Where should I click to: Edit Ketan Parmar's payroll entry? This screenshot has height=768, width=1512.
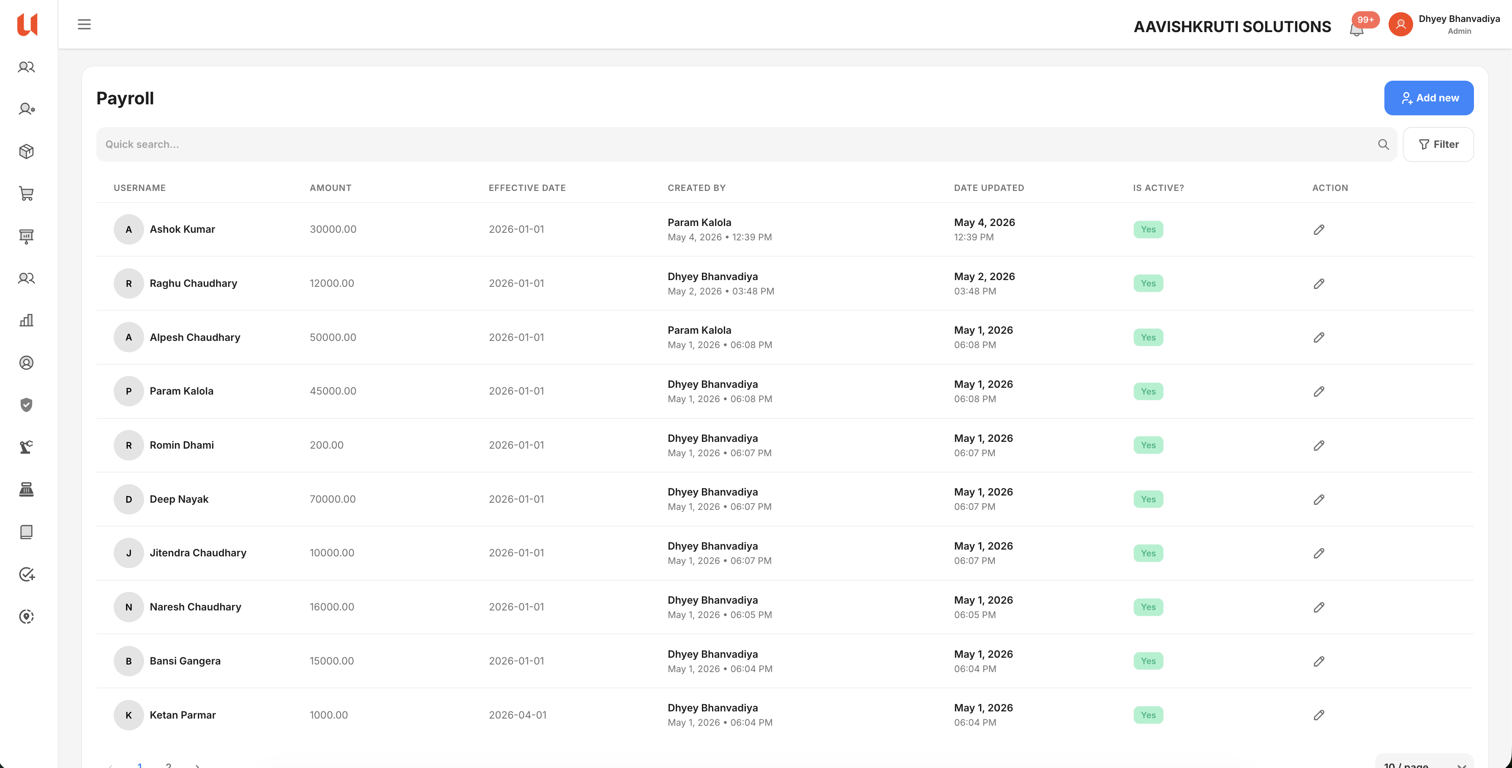click(1318, 715)
